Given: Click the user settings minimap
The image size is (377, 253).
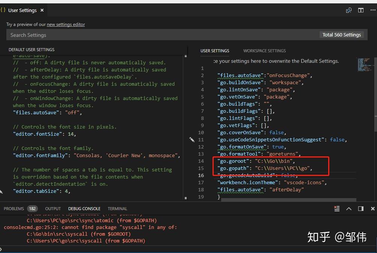Looking at the screenshot, I should (x=364, y=65).
